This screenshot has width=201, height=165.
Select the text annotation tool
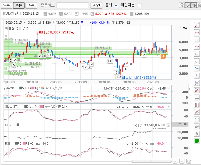(x=197, y=119)
